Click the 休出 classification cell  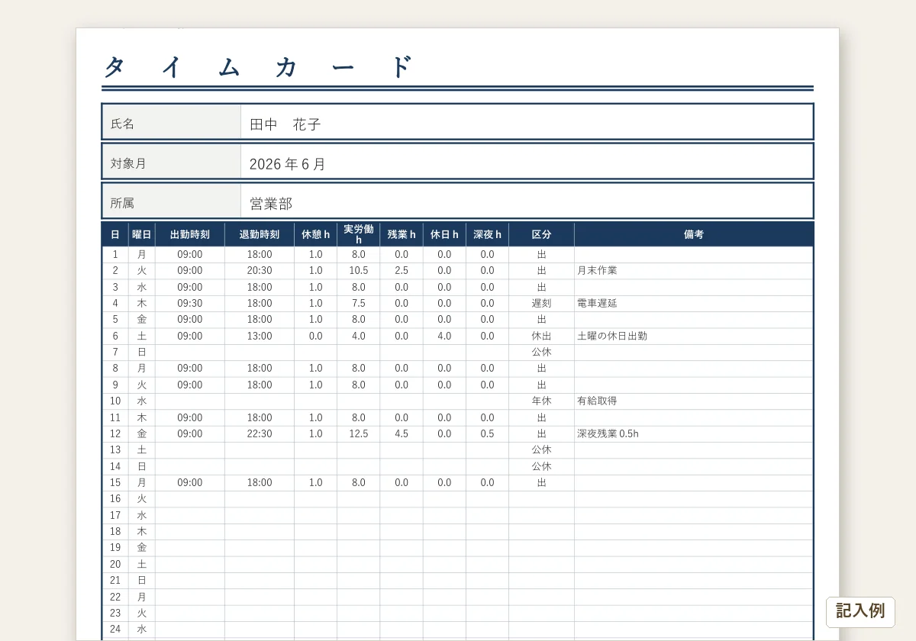click(542, 336)
